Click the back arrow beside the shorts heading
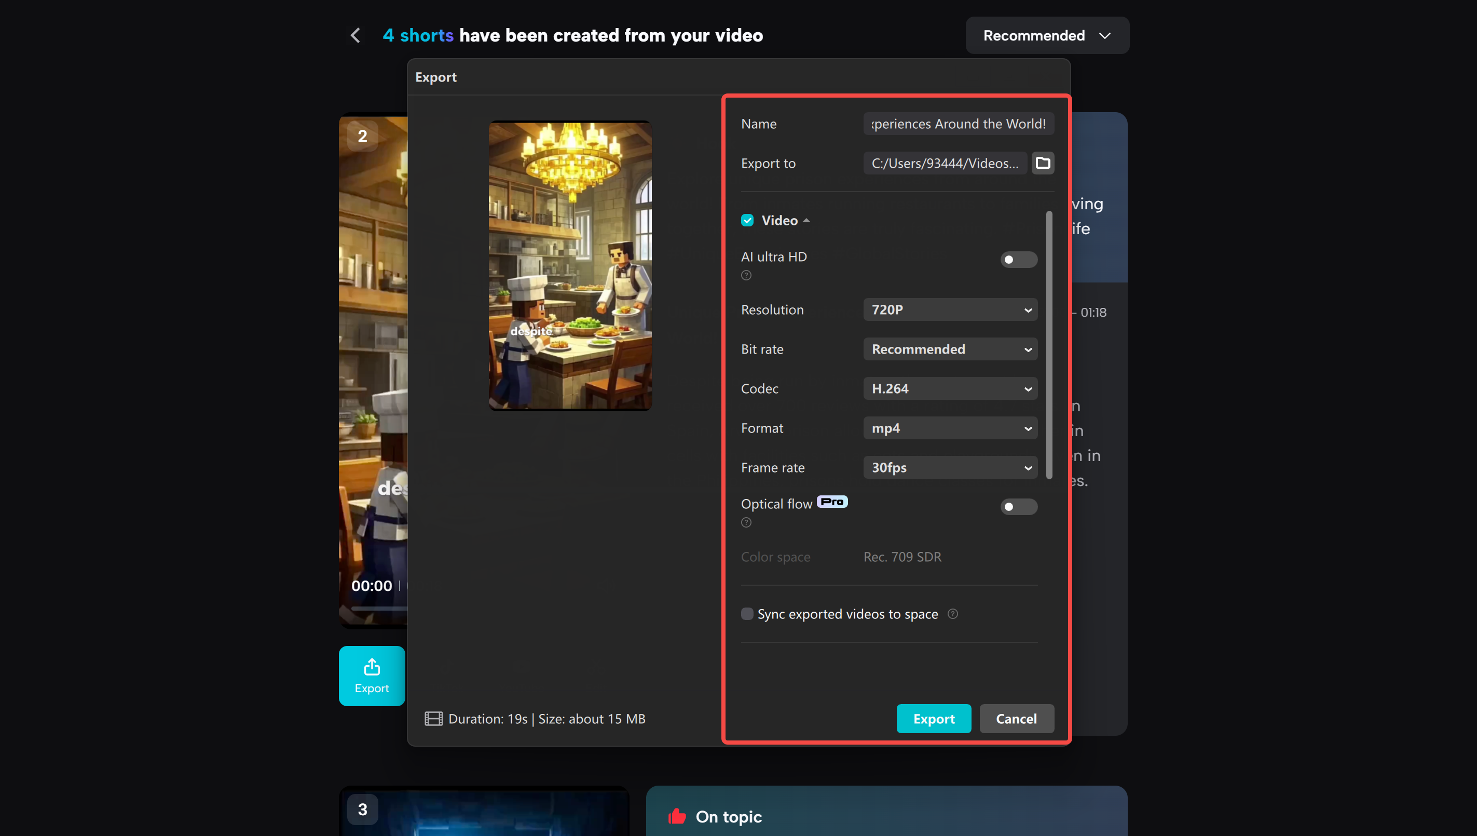The width and height of the screenshot is (1477, 836). tap(354, 35)
